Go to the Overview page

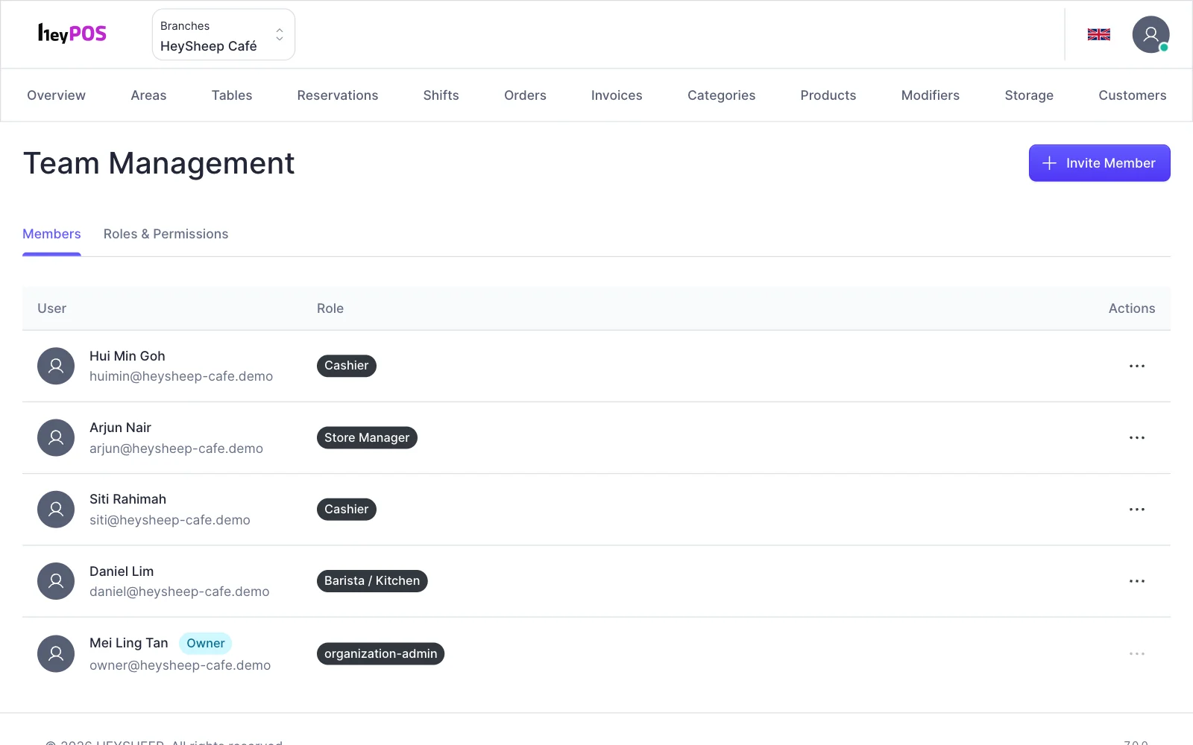pos(56,95)
